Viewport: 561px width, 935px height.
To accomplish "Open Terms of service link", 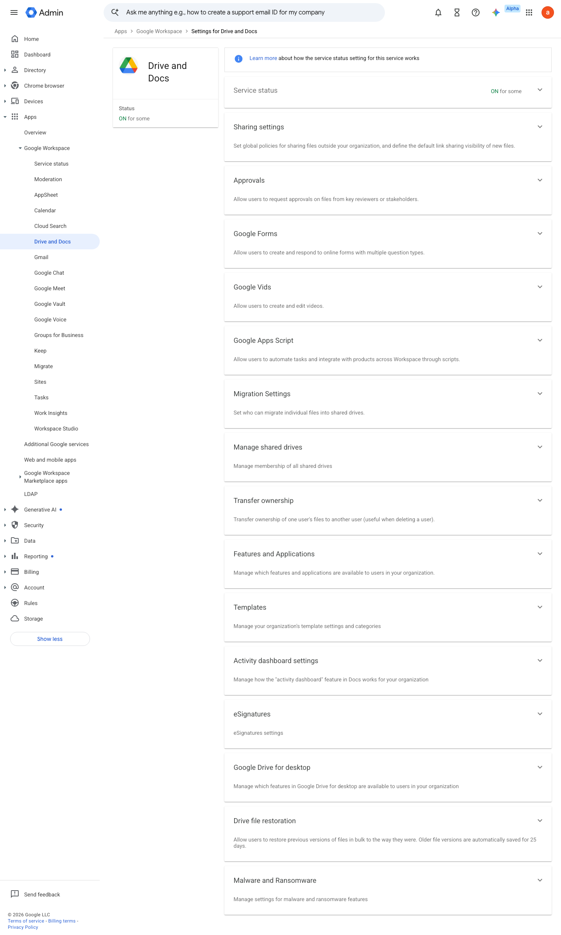I will click(x=26, y=921).
